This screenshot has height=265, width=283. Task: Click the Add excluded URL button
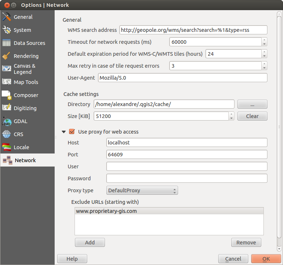(90, 243)
